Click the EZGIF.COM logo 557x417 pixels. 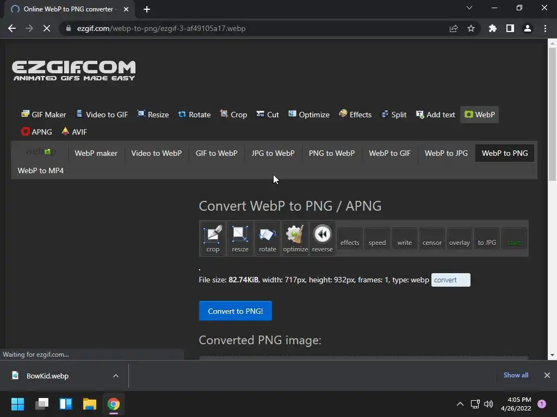74,71
